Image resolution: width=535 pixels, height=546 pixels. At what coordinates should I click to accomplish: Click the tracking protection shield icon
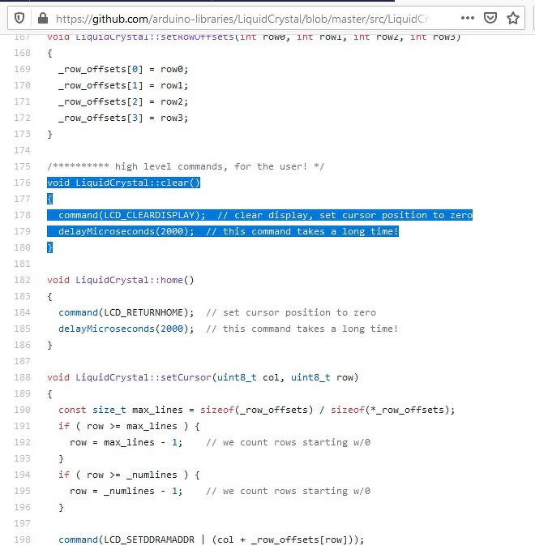pos(19,18)
